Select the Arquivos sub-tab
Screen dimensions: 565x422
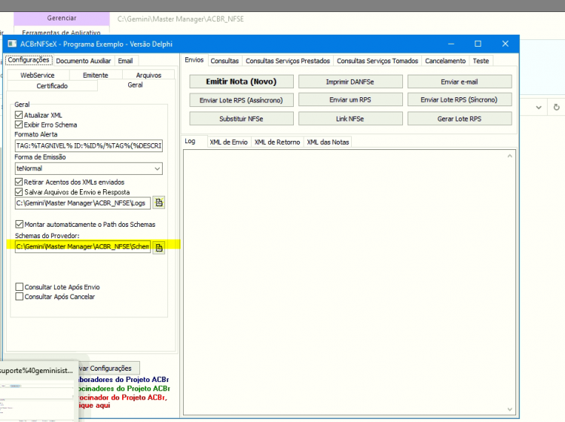(x=148, y=75)
